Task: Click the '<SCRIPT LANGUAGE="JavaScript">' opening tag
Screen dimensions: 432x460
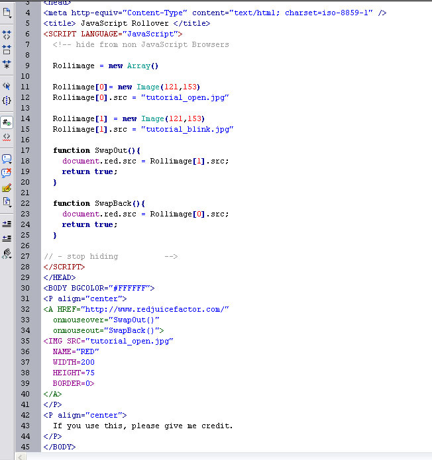Action: tap(113, 34)
